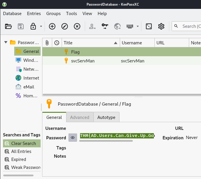Sort entries by Title column header
The image size is (201, 179).
click(x=91, y=43)
